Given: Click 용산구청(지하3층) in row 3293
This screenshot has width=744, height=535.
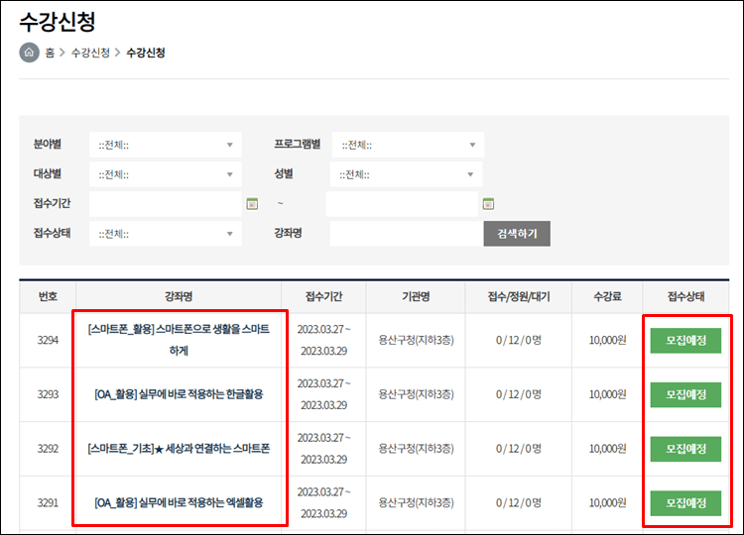Looking at the screenshot, I should click(x=416, y=394).
